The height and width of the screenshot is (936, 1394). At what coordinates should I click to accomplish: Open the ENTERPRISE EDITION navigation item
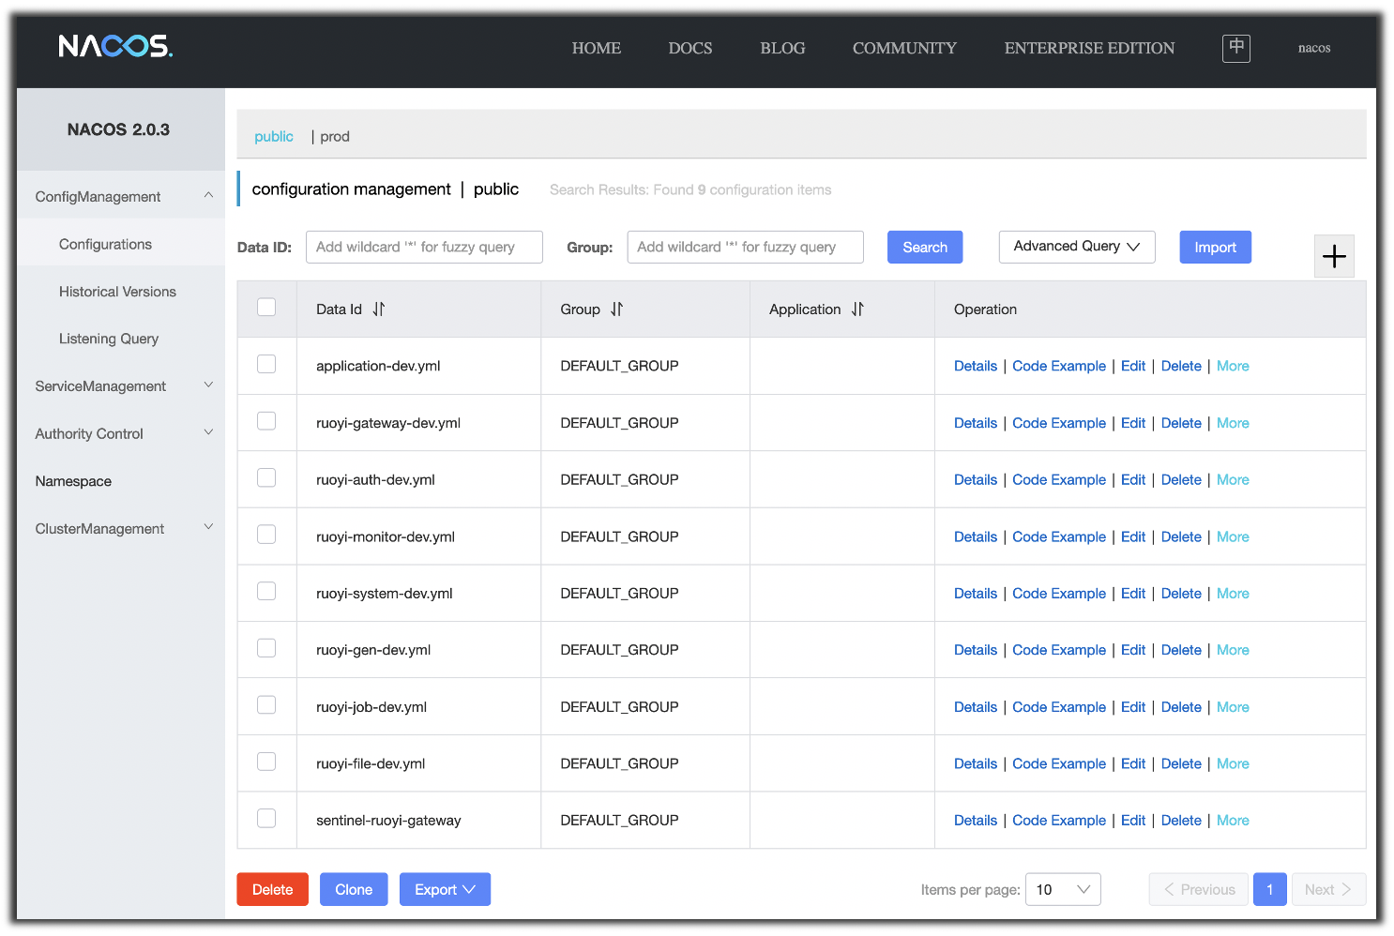[x=1089, y=48]
